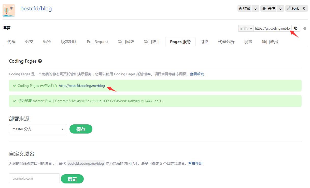Click the help question mark near clone URL

pos(305,29)
